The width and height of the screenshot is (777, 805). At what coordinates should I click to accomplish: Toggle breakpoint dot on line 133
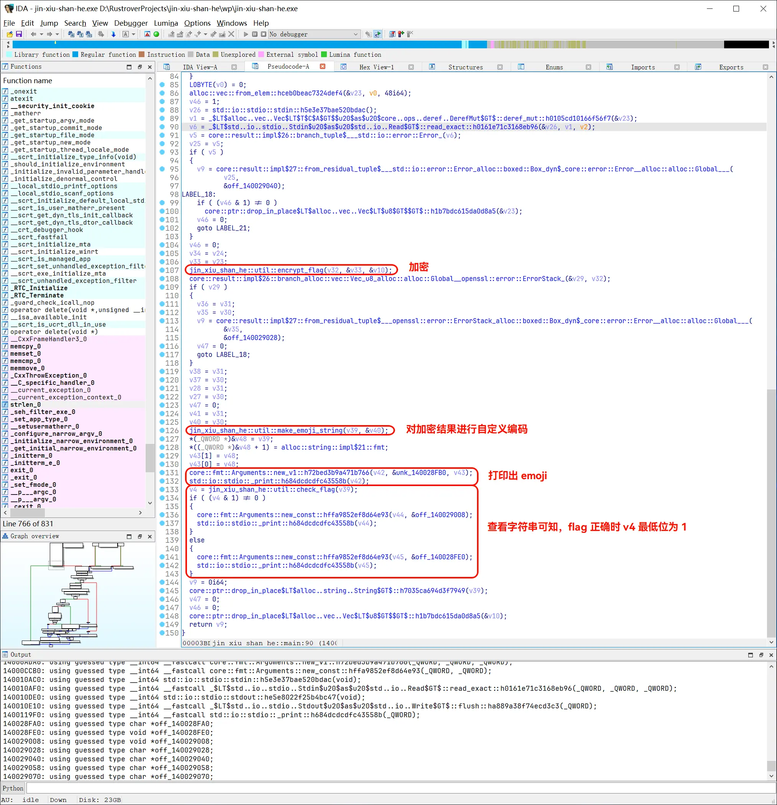tap(162, 490)
